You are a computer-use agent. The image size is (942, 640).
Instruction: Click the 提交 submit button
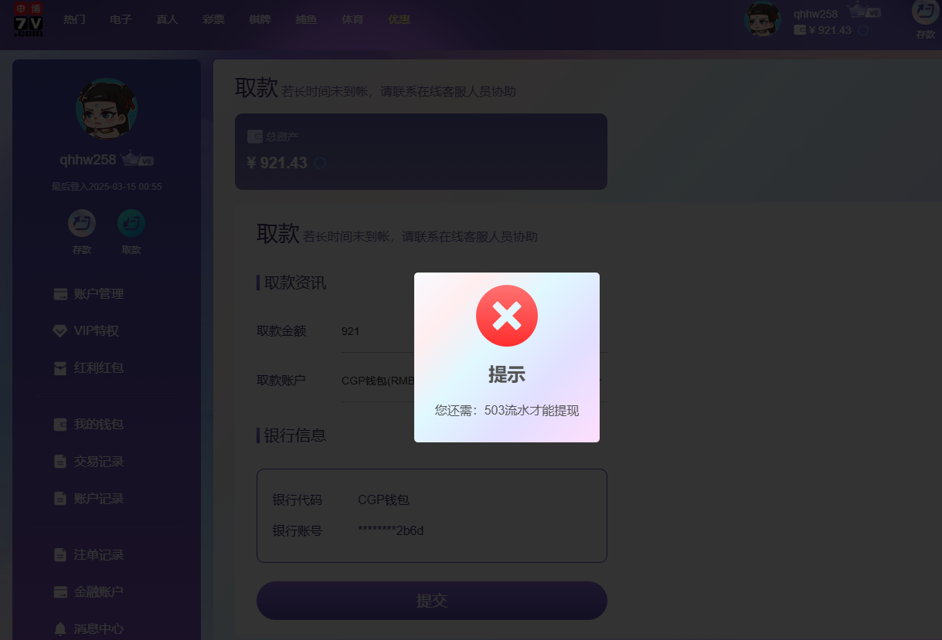tap(431, 600)
